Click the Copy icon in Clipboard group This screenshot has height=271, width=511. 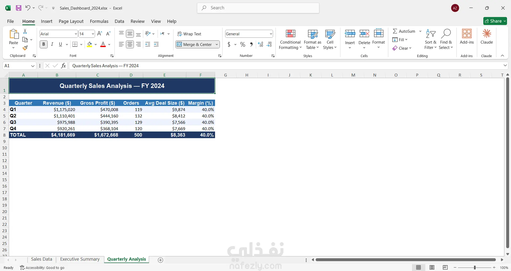click(x=25, y=40)
